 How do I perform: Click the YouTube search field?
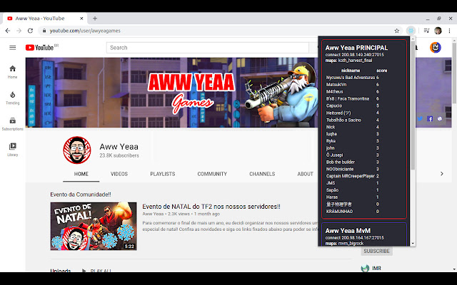tap(208, 48)
